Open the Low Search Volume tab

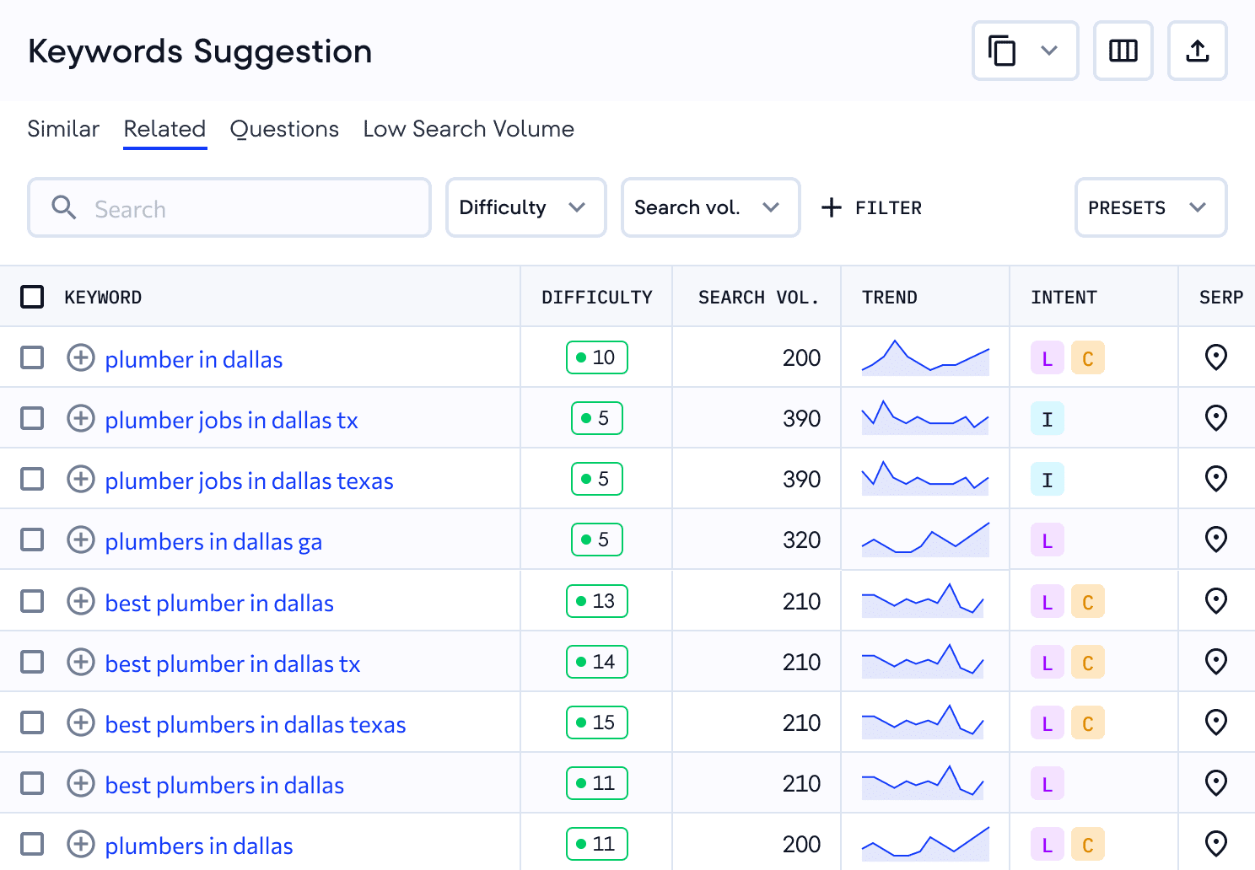click(468, 129)
